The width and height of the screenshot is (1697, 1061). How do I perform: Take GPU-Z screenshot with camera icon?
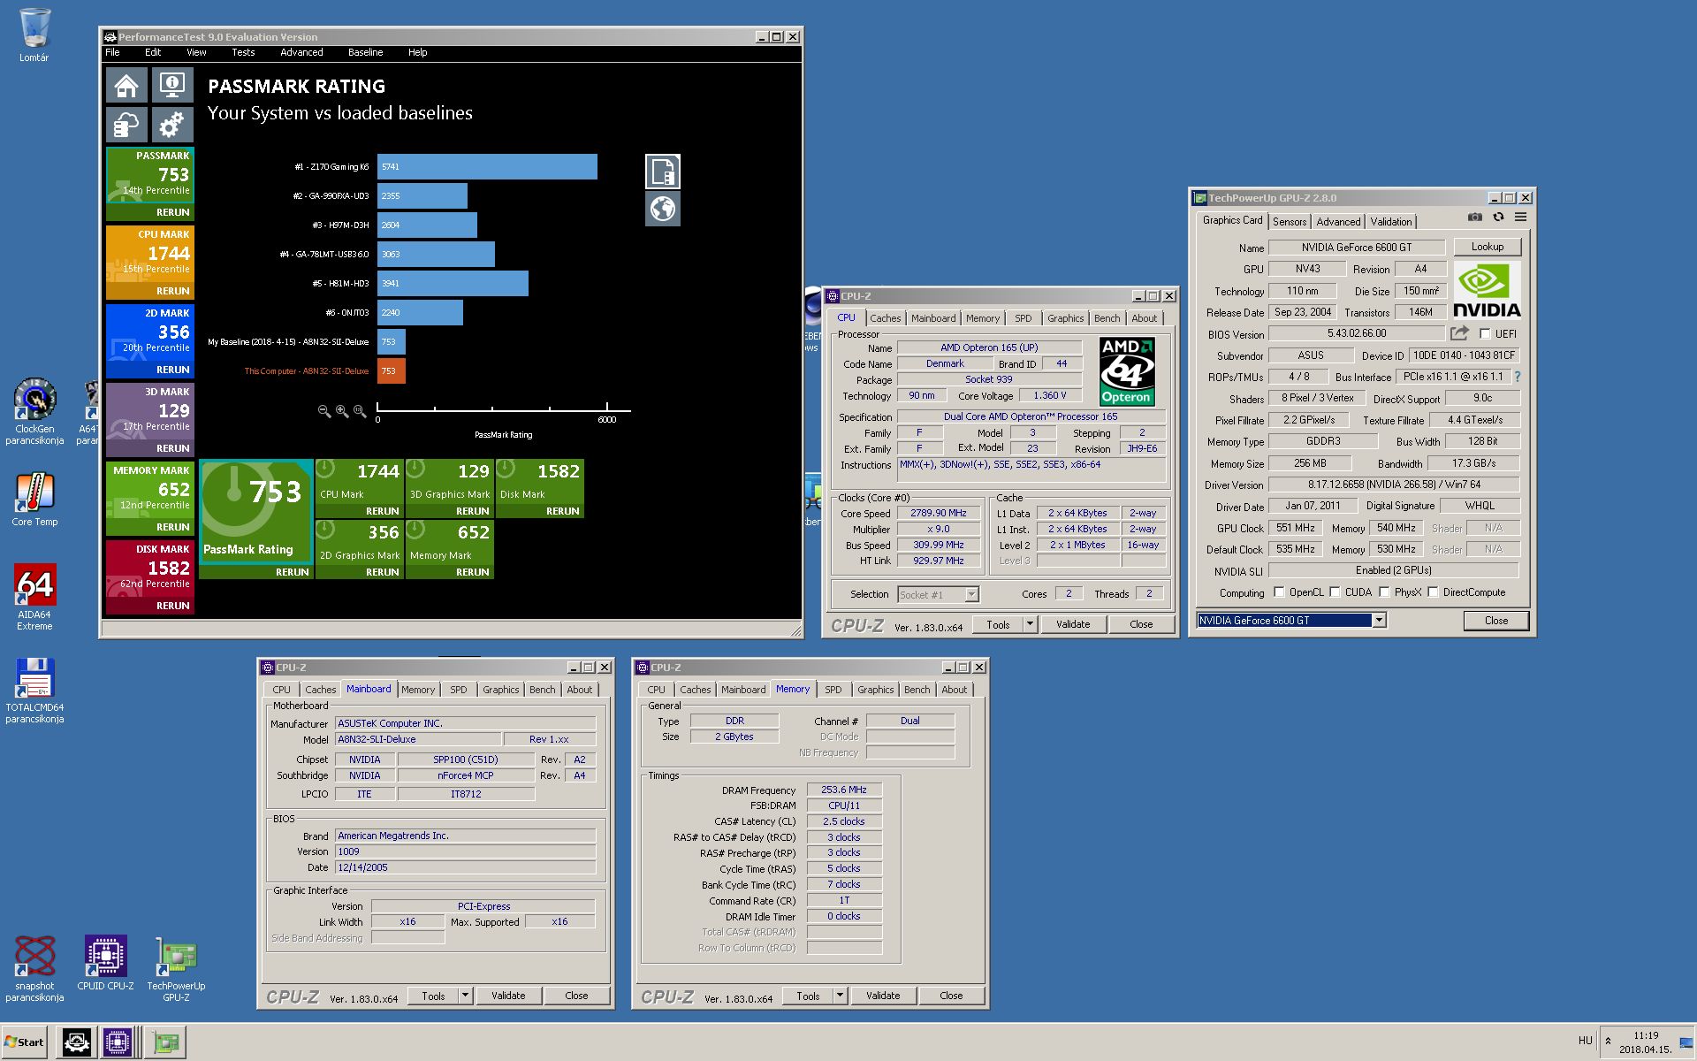click(1474, 218)
